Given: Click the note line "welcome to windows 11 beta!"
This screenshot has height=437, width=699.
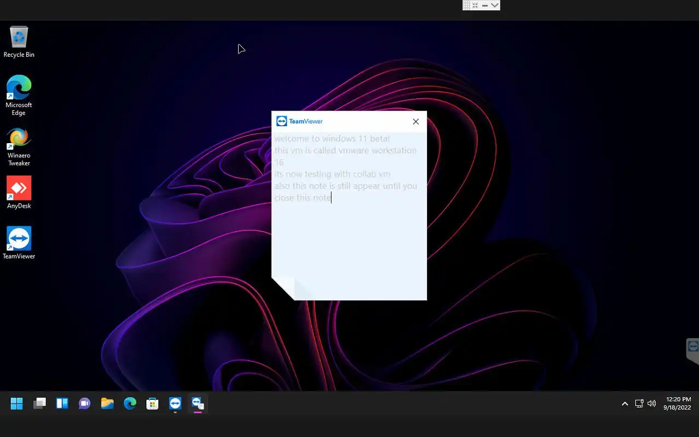Looking at the screenshot, I should [332, 139].
